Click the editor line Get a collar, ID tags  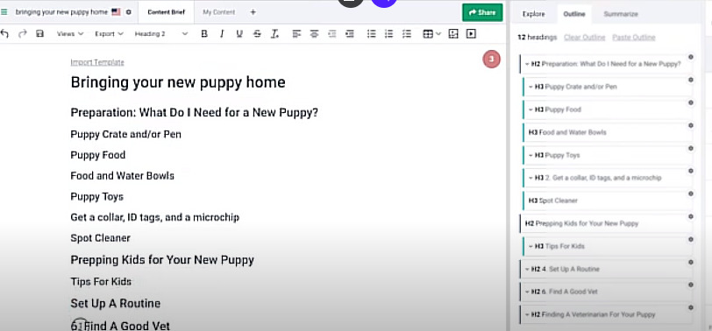tap(155, 217)
